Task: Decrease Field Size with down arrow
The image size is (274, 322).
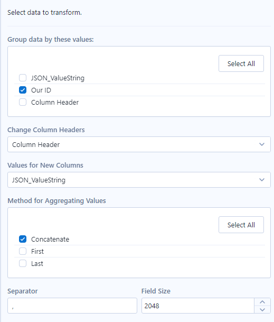Action: point(262,309)
